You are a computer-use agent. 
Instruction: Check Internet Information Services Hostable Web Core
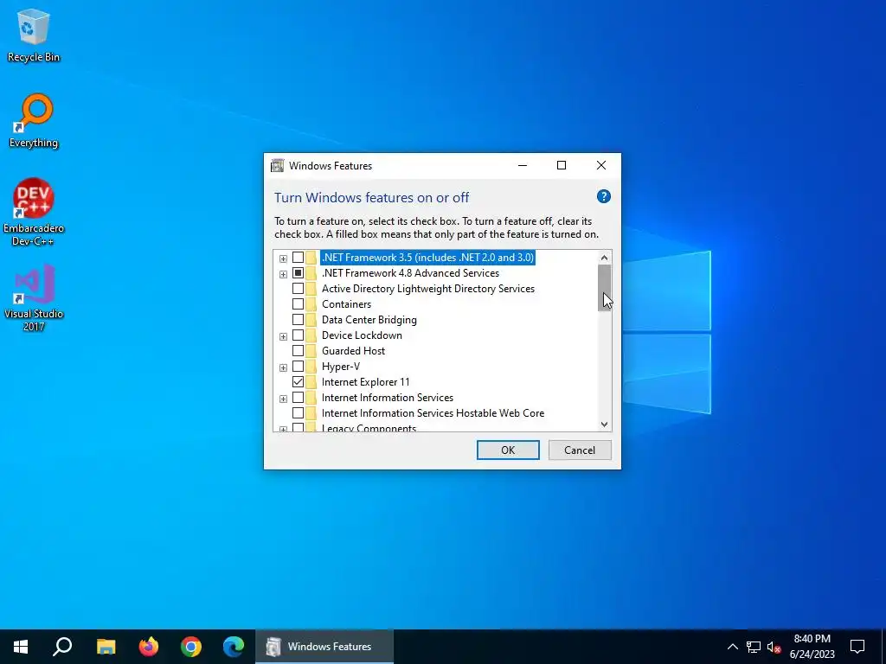(298, 413)
